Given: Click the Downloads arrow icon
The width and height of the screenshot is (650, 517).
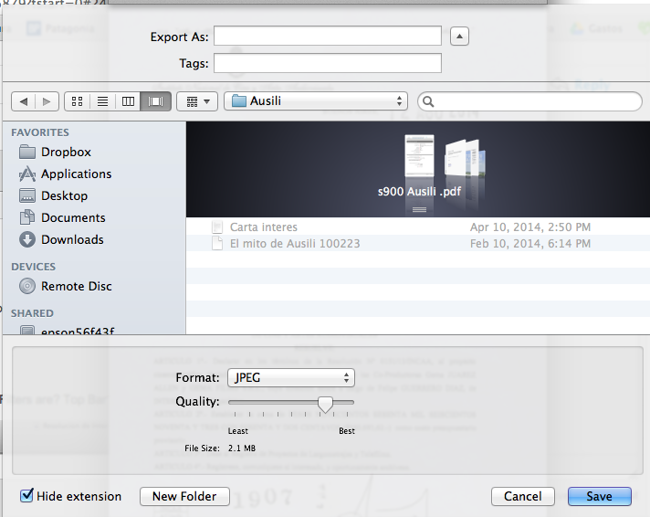Looking at the screenshot, I should click(27, 240).
